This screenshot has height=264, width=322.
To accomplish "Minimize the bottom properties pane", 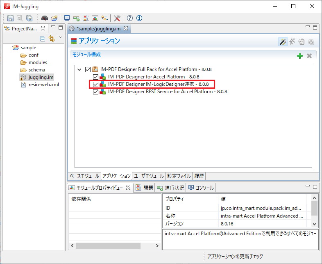I will pyautogui.click(x=308, y=186).
